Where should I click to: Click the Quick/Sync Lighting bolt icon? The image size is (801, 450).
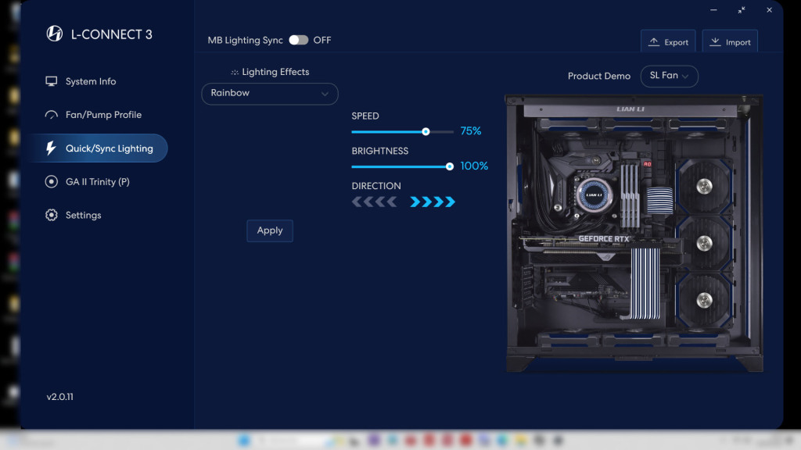pos(52,148)
